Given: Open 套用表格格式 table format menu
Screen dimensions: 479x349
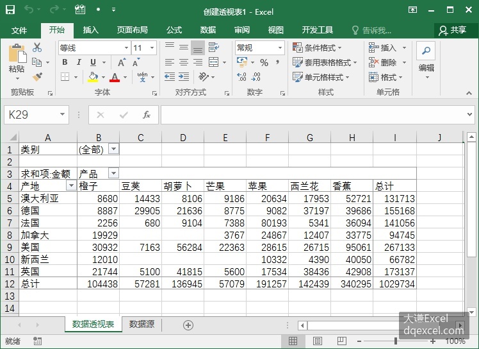Looking at the screenshot, I should pyautogui.click(x=325, y=62).
